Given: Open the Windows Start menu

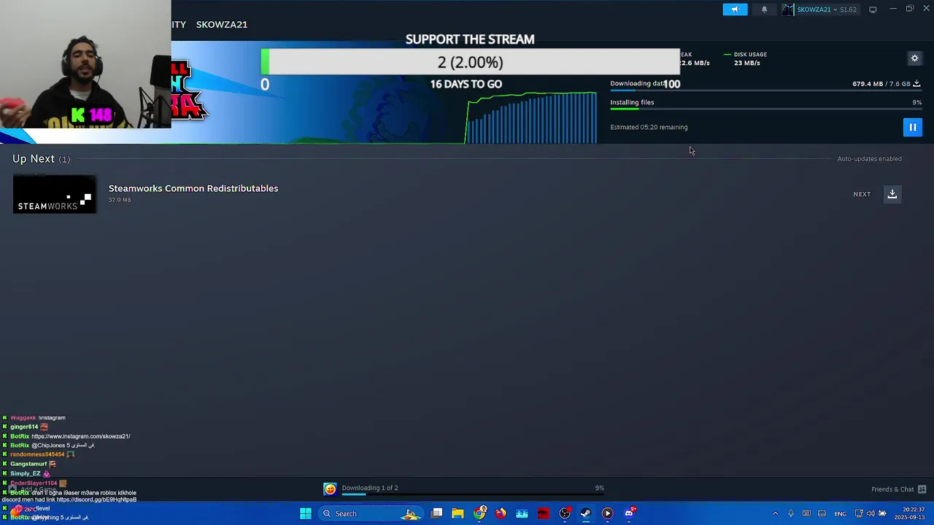Looking at the screenshot, I should tap(306, 513).
